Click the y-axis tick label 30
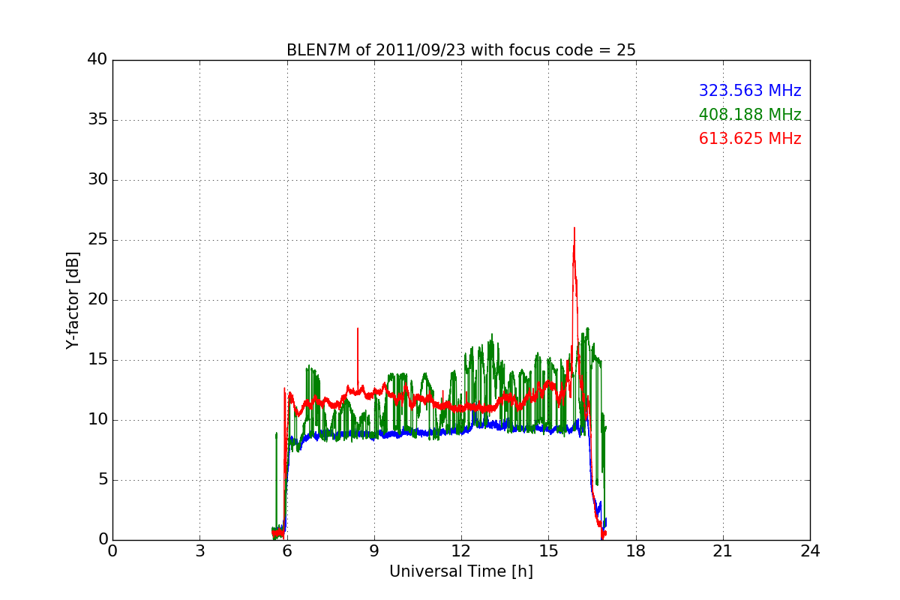This screenshot has height=600, width=900. [97, 180]
